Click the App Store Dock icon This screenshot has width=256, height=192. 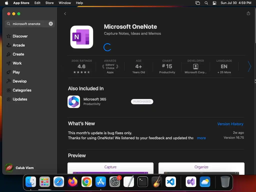point(101,182)
